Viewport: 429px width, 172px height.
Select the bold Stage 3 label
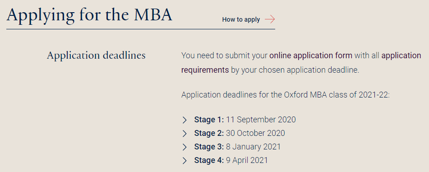point(209,147)
